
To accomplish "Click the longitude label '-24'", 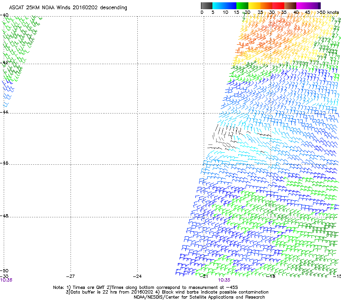I will click(x=137, y=276).
